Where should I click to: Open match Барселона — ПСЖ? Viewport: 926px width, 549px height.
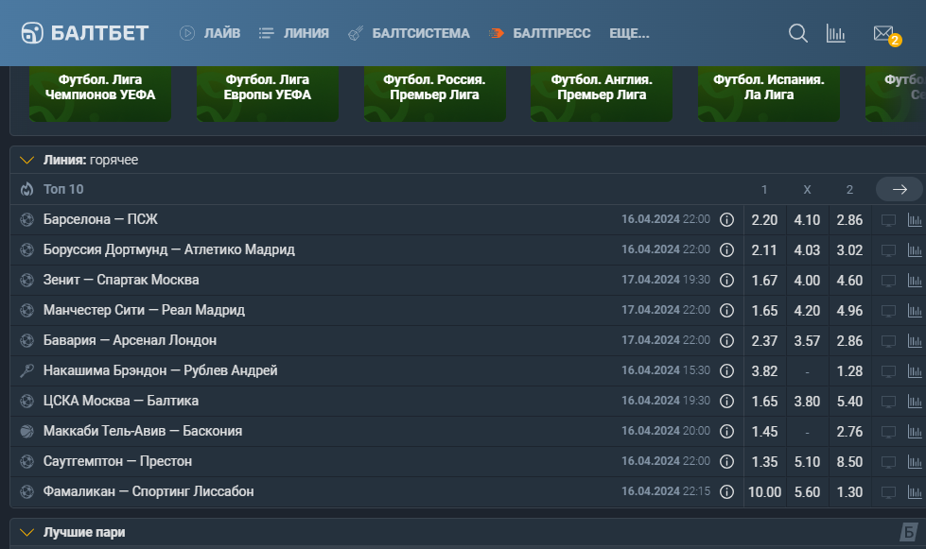100,219
